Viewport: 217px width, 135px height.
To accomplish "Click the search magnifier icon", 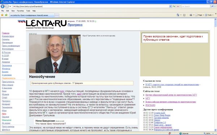I will 212,6.
